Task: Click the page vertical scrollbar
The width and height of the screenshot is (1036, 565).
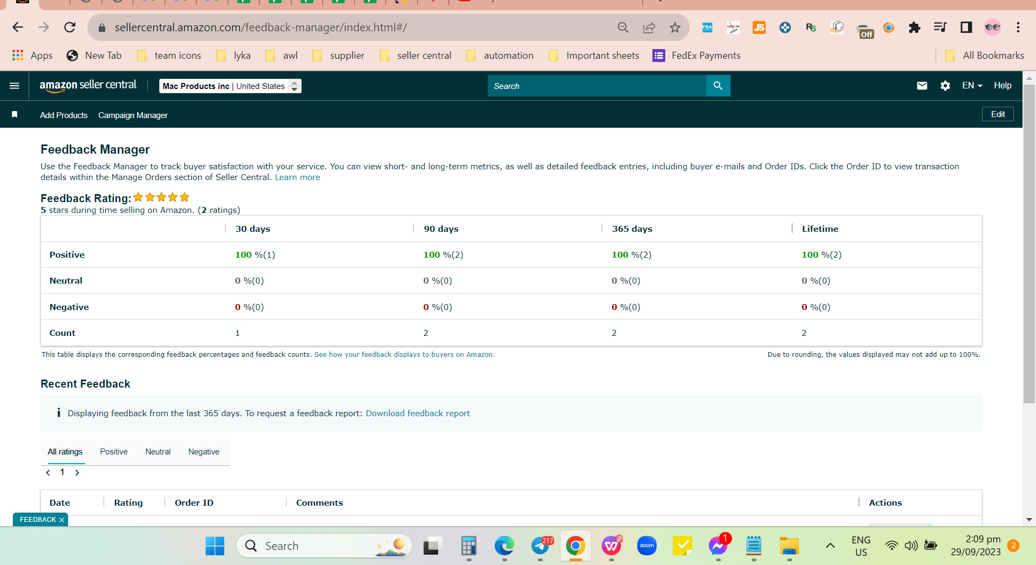Action: pyautogui.click(x=1029, y=244)
